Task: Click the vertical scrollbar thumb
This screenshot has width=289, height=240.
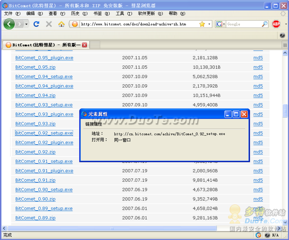Action: (285, 111)
